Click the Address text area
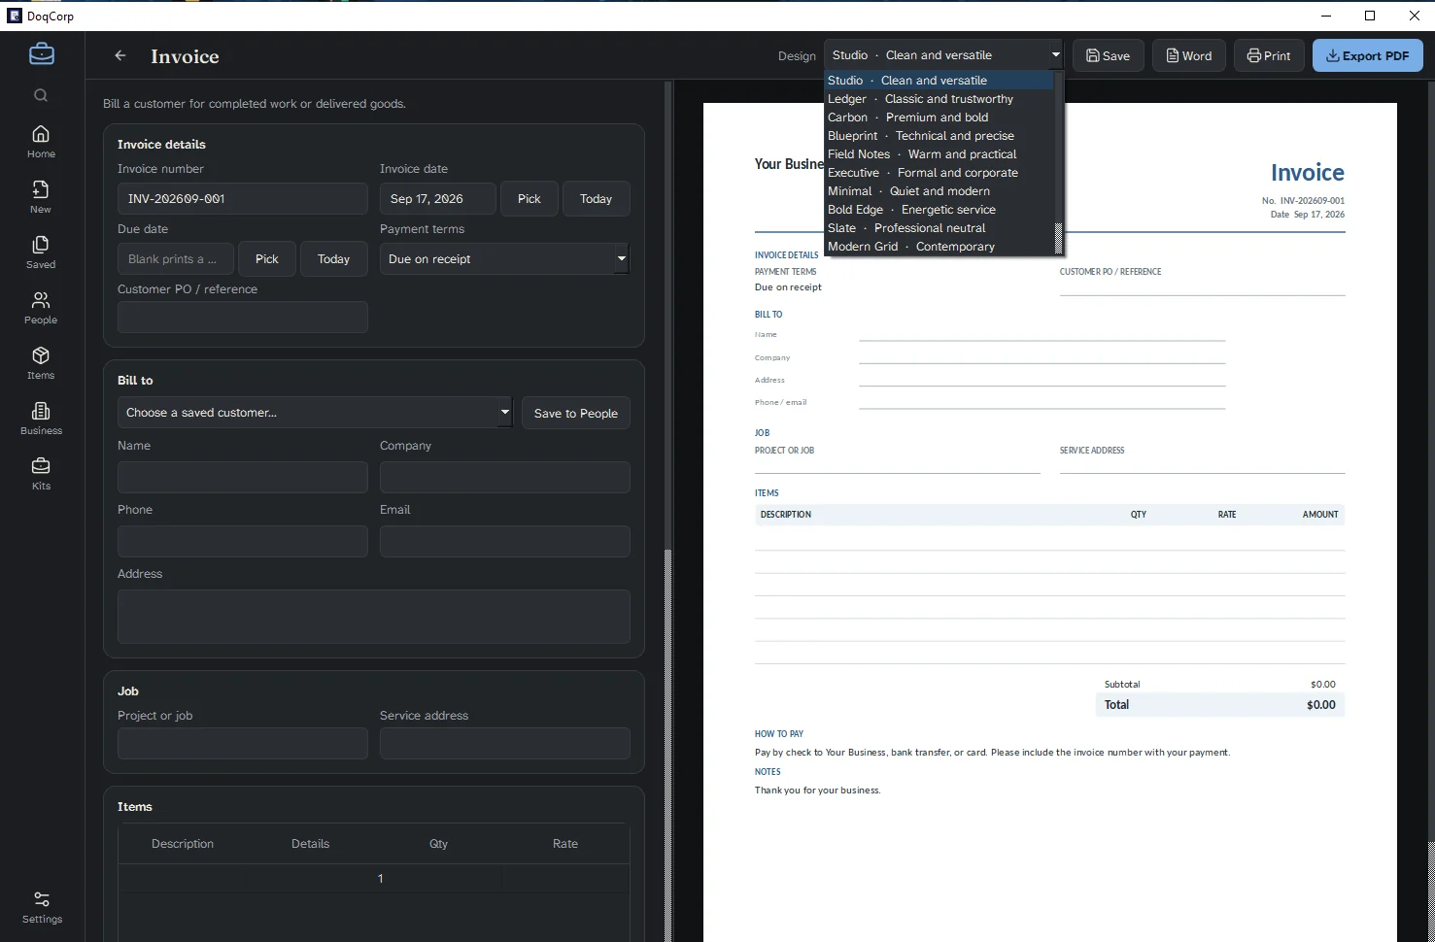The image size is (1435, 942). [374, 617]
